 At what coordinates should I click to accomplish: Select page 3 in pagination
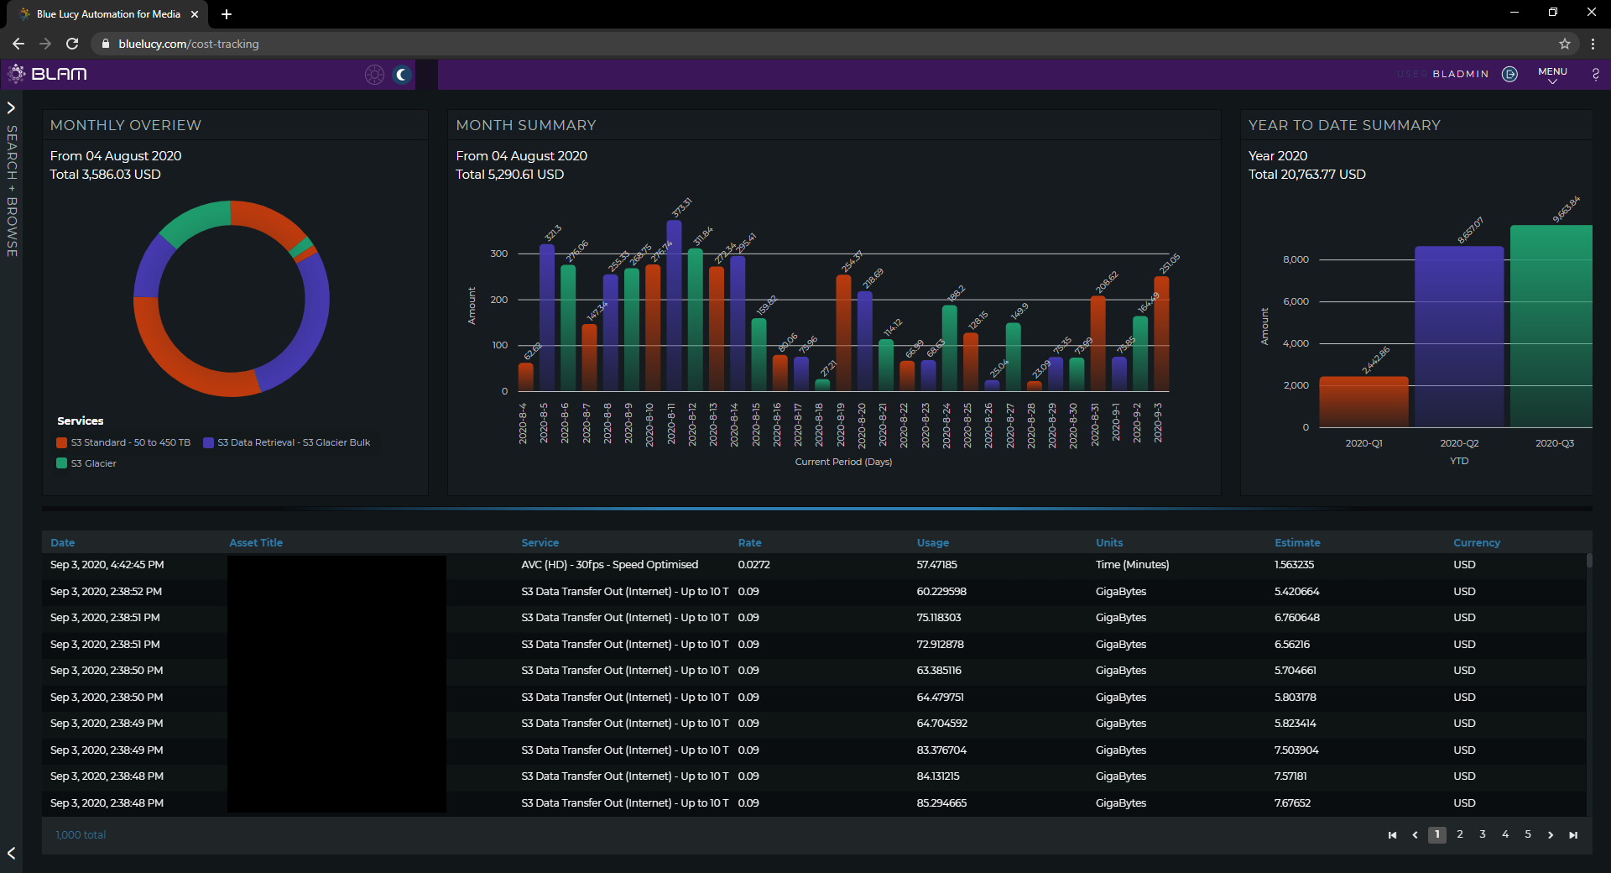point(1483,834)
